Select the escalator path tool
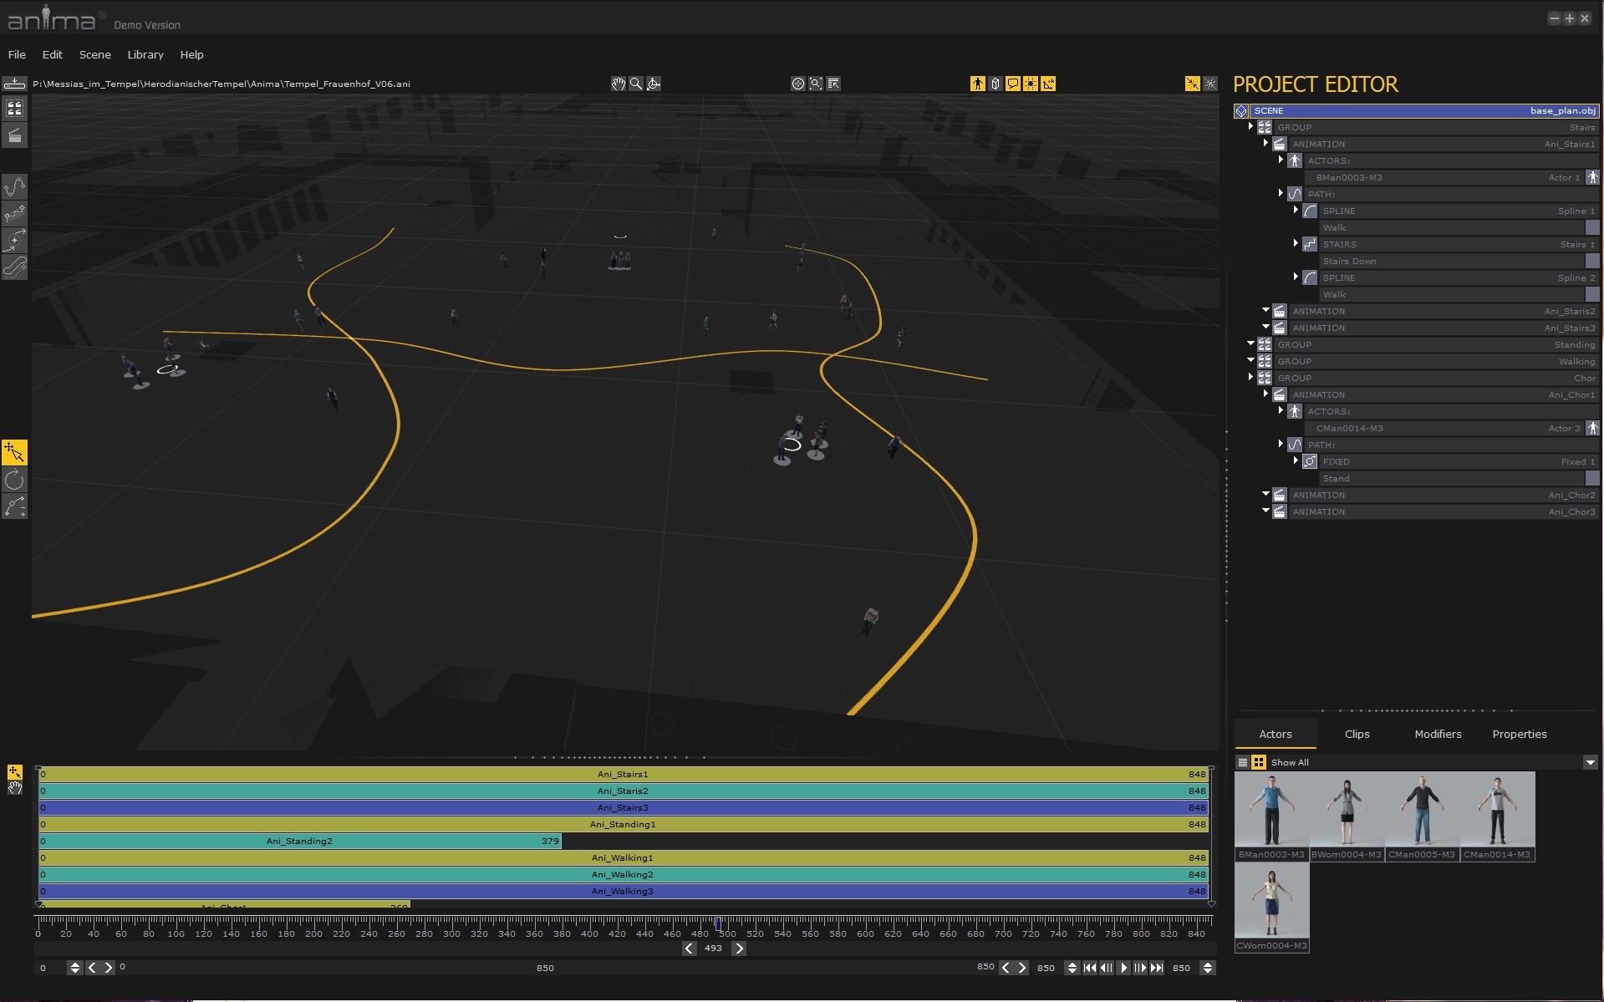 (14, 267)
